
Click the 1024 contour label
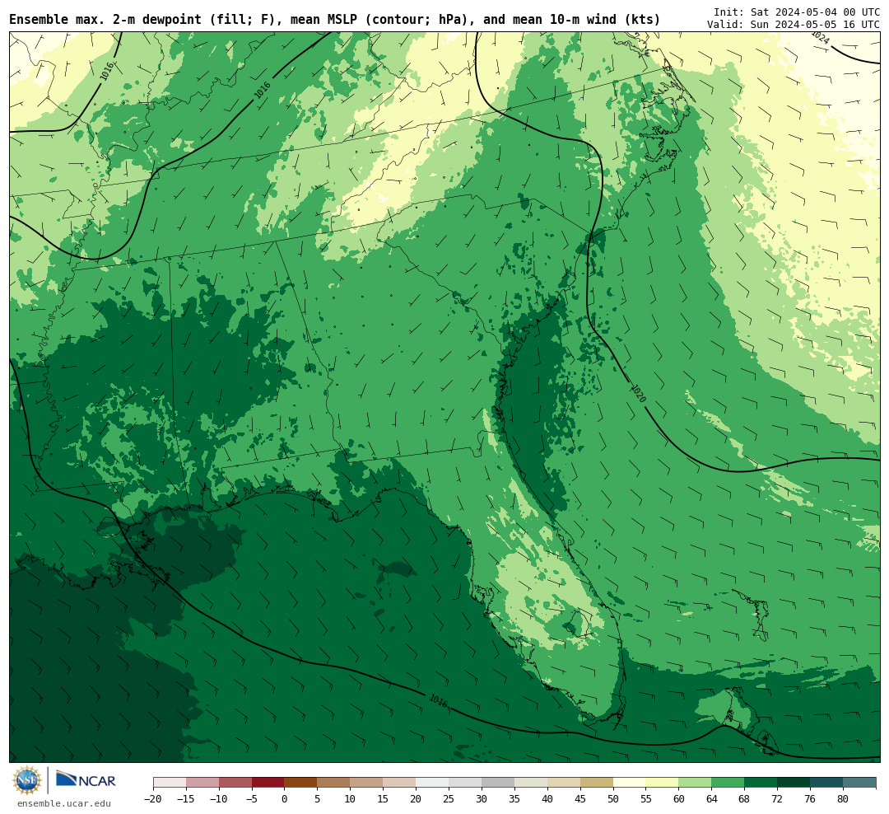click(821, 37)
